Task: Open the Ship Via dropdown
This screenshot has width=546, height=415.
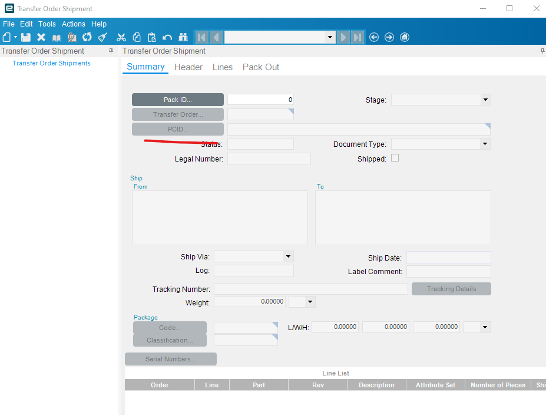Action: pyautogui.click(x=289, y=256)
